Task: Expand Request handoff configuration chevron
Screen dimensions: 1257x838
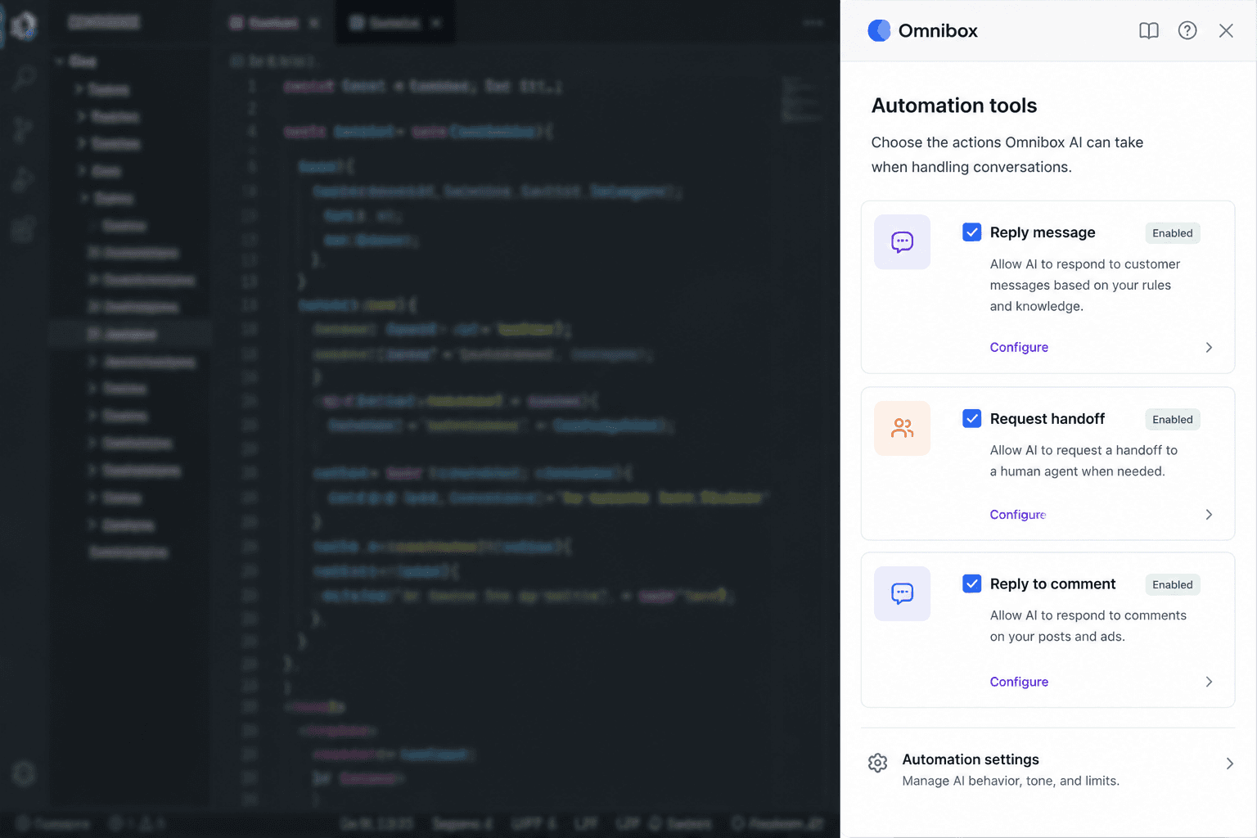Action: tap(1209, 515)
